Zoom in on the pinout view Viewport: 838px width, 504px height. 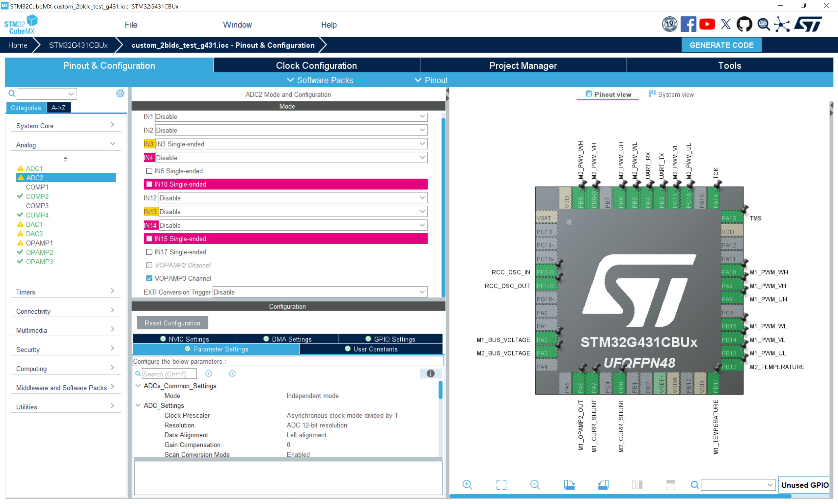tap(467, 485)
